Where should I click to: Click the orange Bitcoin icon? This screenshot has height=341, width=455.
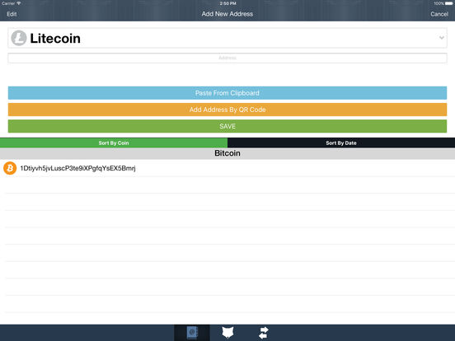(10, 168)
